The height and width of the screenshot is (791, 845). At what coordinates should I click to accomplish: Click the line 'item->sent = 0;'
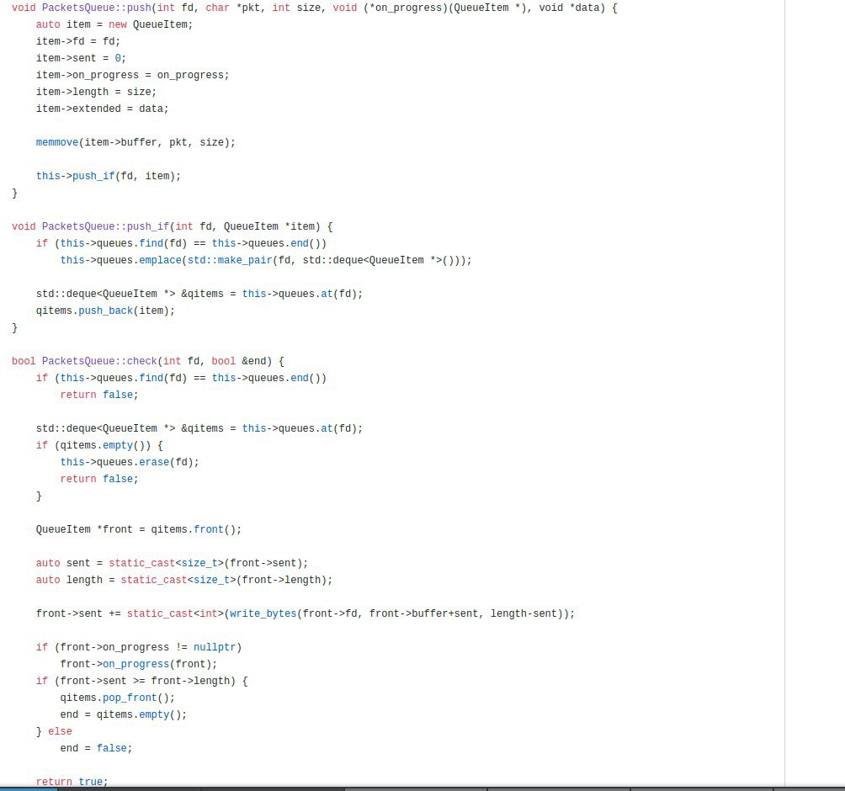tap(81, 58)
